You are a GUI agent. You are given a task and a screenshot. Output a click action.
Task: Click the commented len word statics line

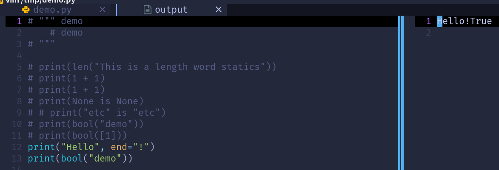point(152,67)
